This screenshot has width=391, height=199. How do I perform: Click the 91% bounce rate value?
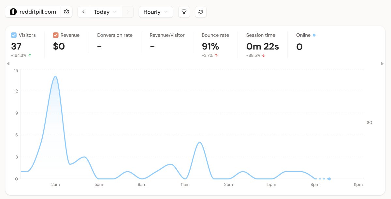(210, 47)
